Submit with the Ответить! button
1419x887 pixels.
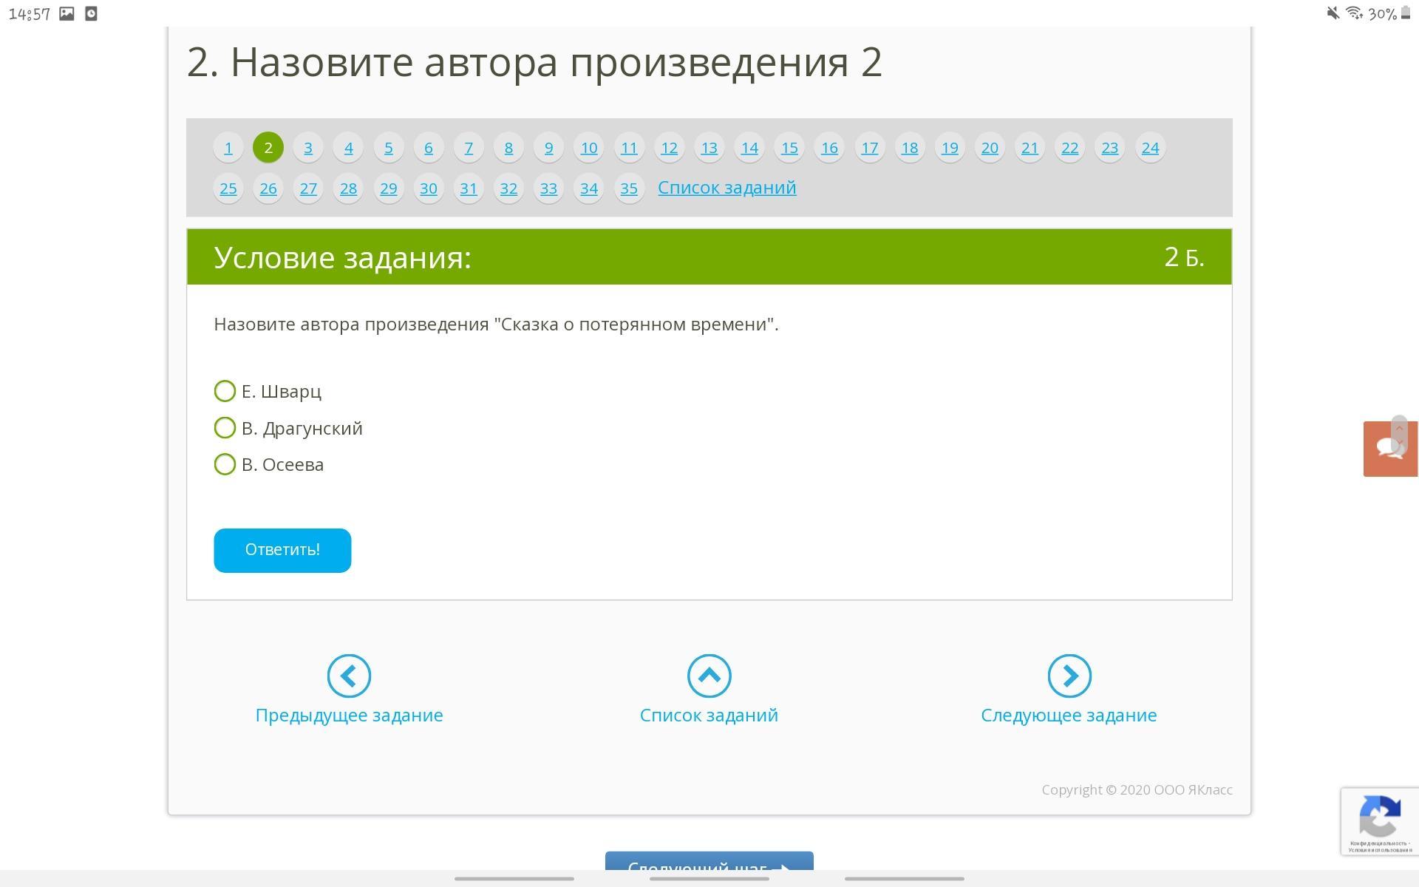coord(282,550)
